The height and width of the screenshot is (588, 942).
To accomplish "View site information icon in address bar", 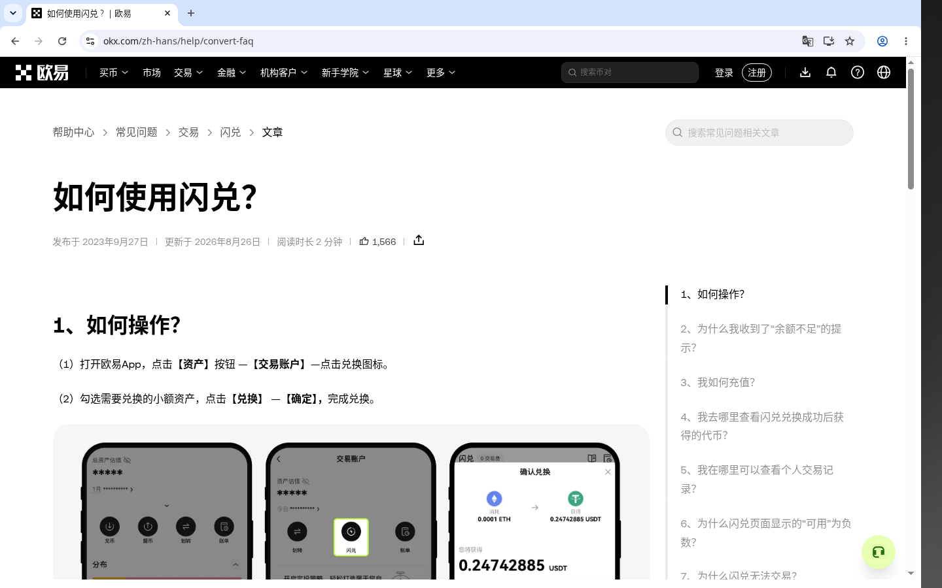I will point(90,41).
